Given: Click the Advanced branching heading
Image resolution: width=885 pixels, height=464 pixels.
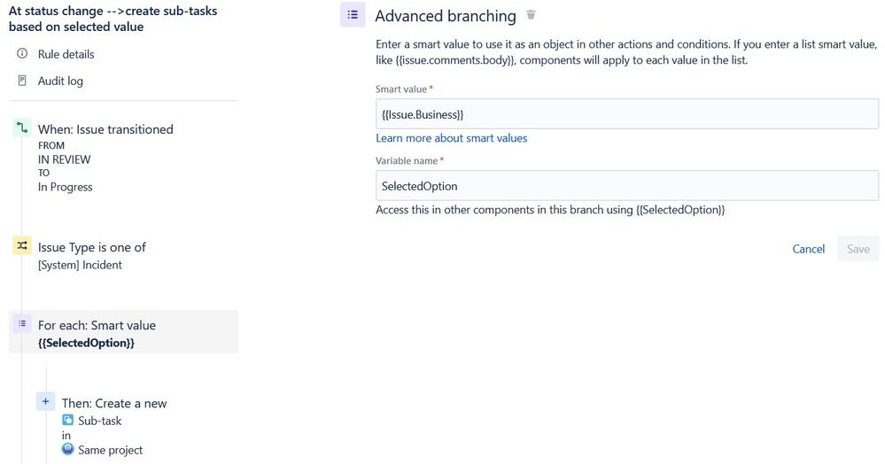Looking at the screenshot, I should [446, 16].
